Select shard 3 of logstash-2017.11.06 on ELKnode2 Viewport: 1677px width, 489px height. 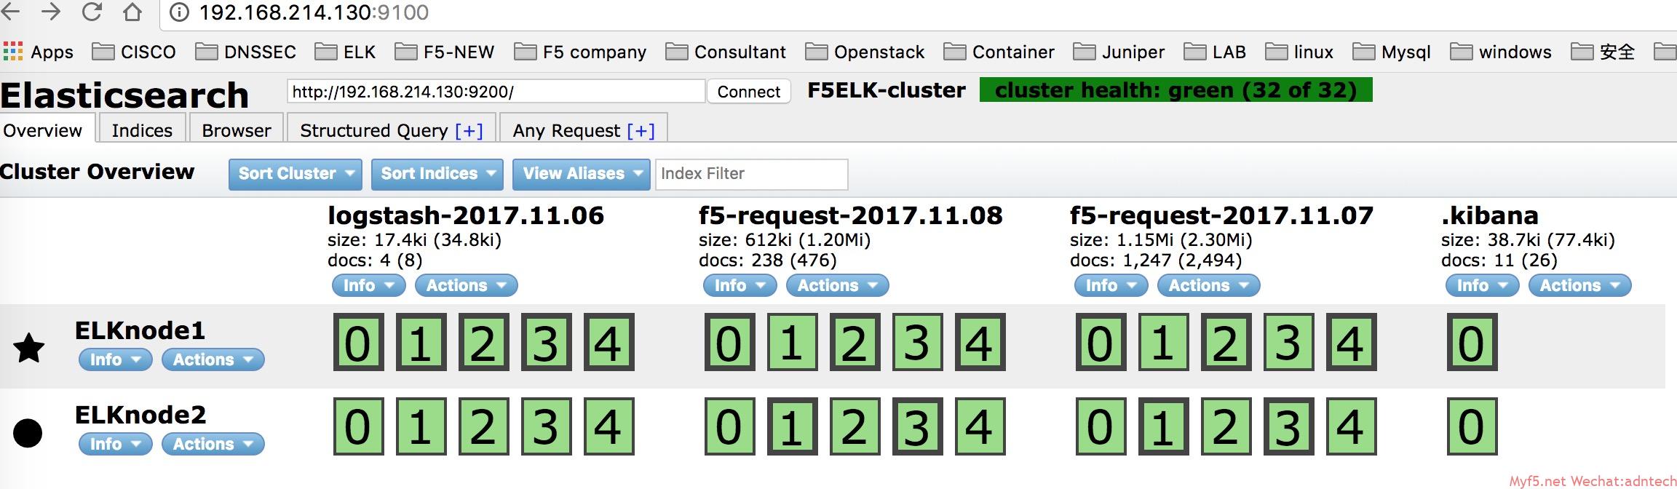[547, 426]
